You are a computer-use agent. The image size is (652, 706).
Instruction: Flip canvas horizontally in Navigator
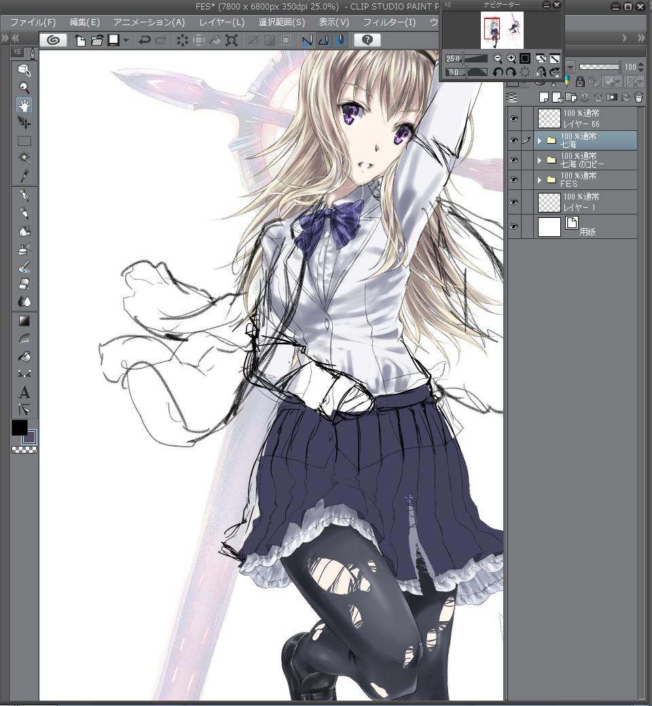pos(541,72)
